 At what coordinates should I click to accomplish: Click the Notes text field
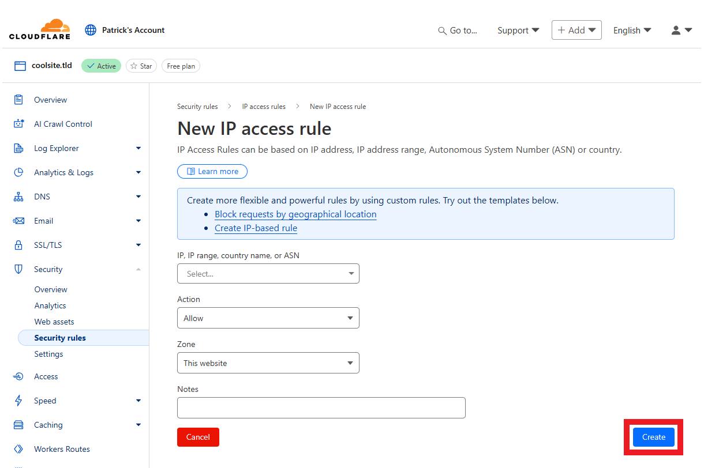(321, 407)
